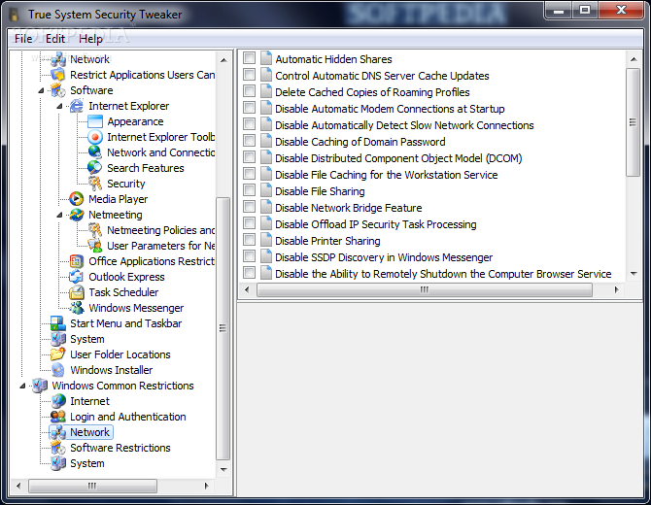Click the Software folder icon in tree
The height and width of the screenshot is (505, 651).
click(x=57, y=90)
